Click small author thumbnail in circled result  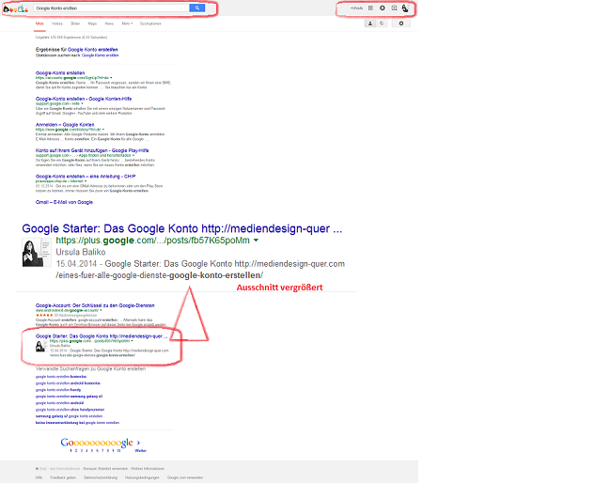tap(40, 347)
